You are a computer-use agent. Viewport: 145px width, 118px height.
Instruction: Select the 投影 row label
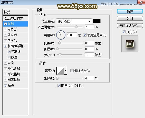click(x=11, y=24)
